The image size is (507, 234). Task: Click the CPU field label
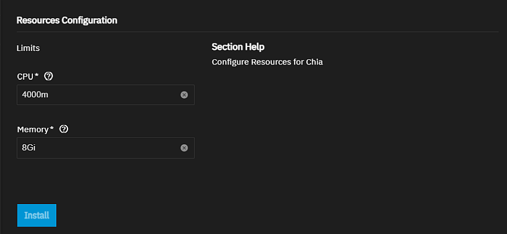coord(26,77)
